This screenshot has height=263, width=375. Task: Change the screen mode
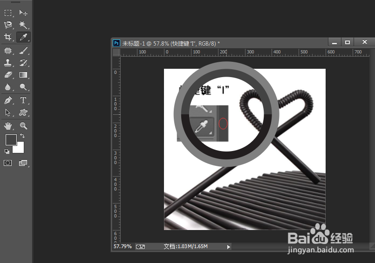[x=23, y=163]
